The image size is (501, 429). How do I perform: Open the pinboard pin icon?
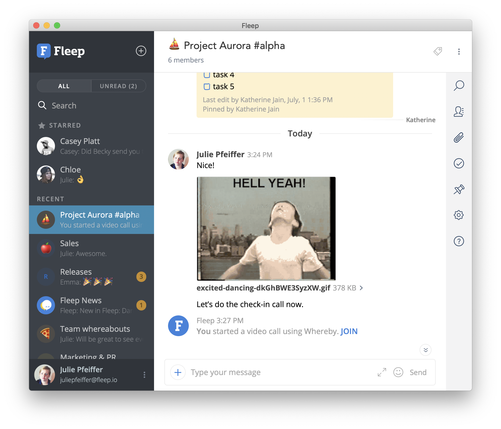coord(459,189)
